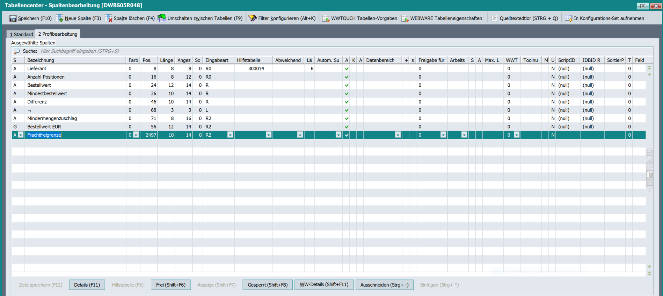The width and height of the screenshot is (663, 296).
Task: Open WWTOUCH Tabellen-Vorgaben icon
Action: (326, 19)
